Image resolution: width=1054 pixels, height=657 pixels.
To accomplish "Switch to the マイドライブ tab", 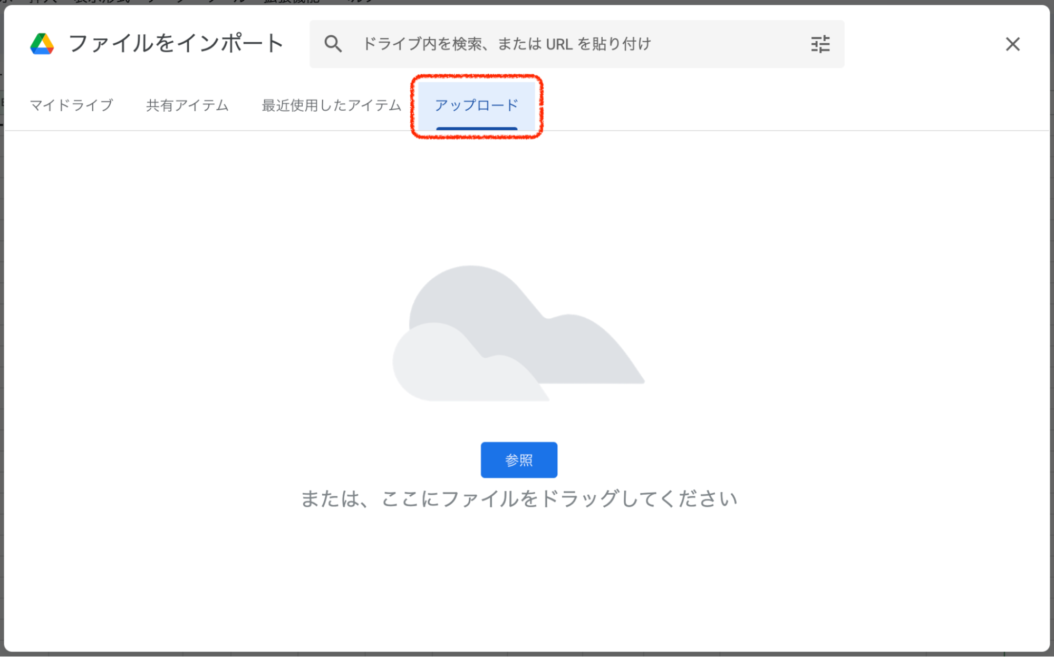I will click(71, 105).
